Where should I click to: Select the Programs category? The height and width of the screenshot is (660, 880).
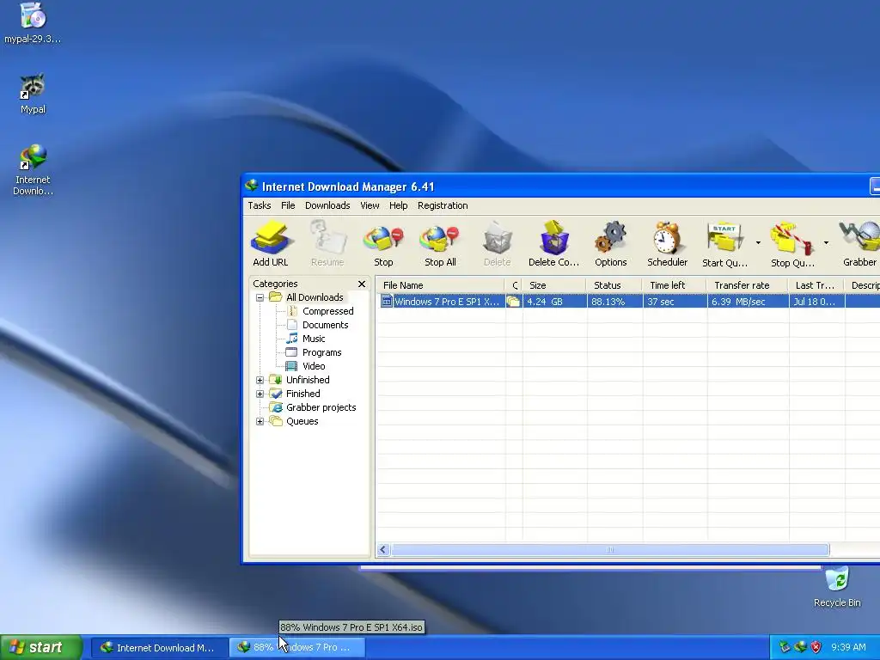click(x=321, y=352)
